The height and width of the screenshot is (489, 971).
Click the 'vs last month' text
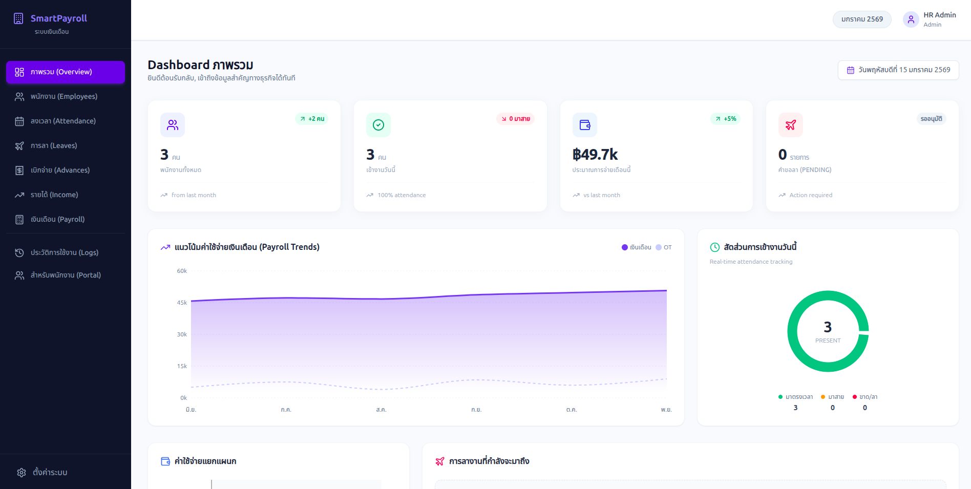pos(602,195)
